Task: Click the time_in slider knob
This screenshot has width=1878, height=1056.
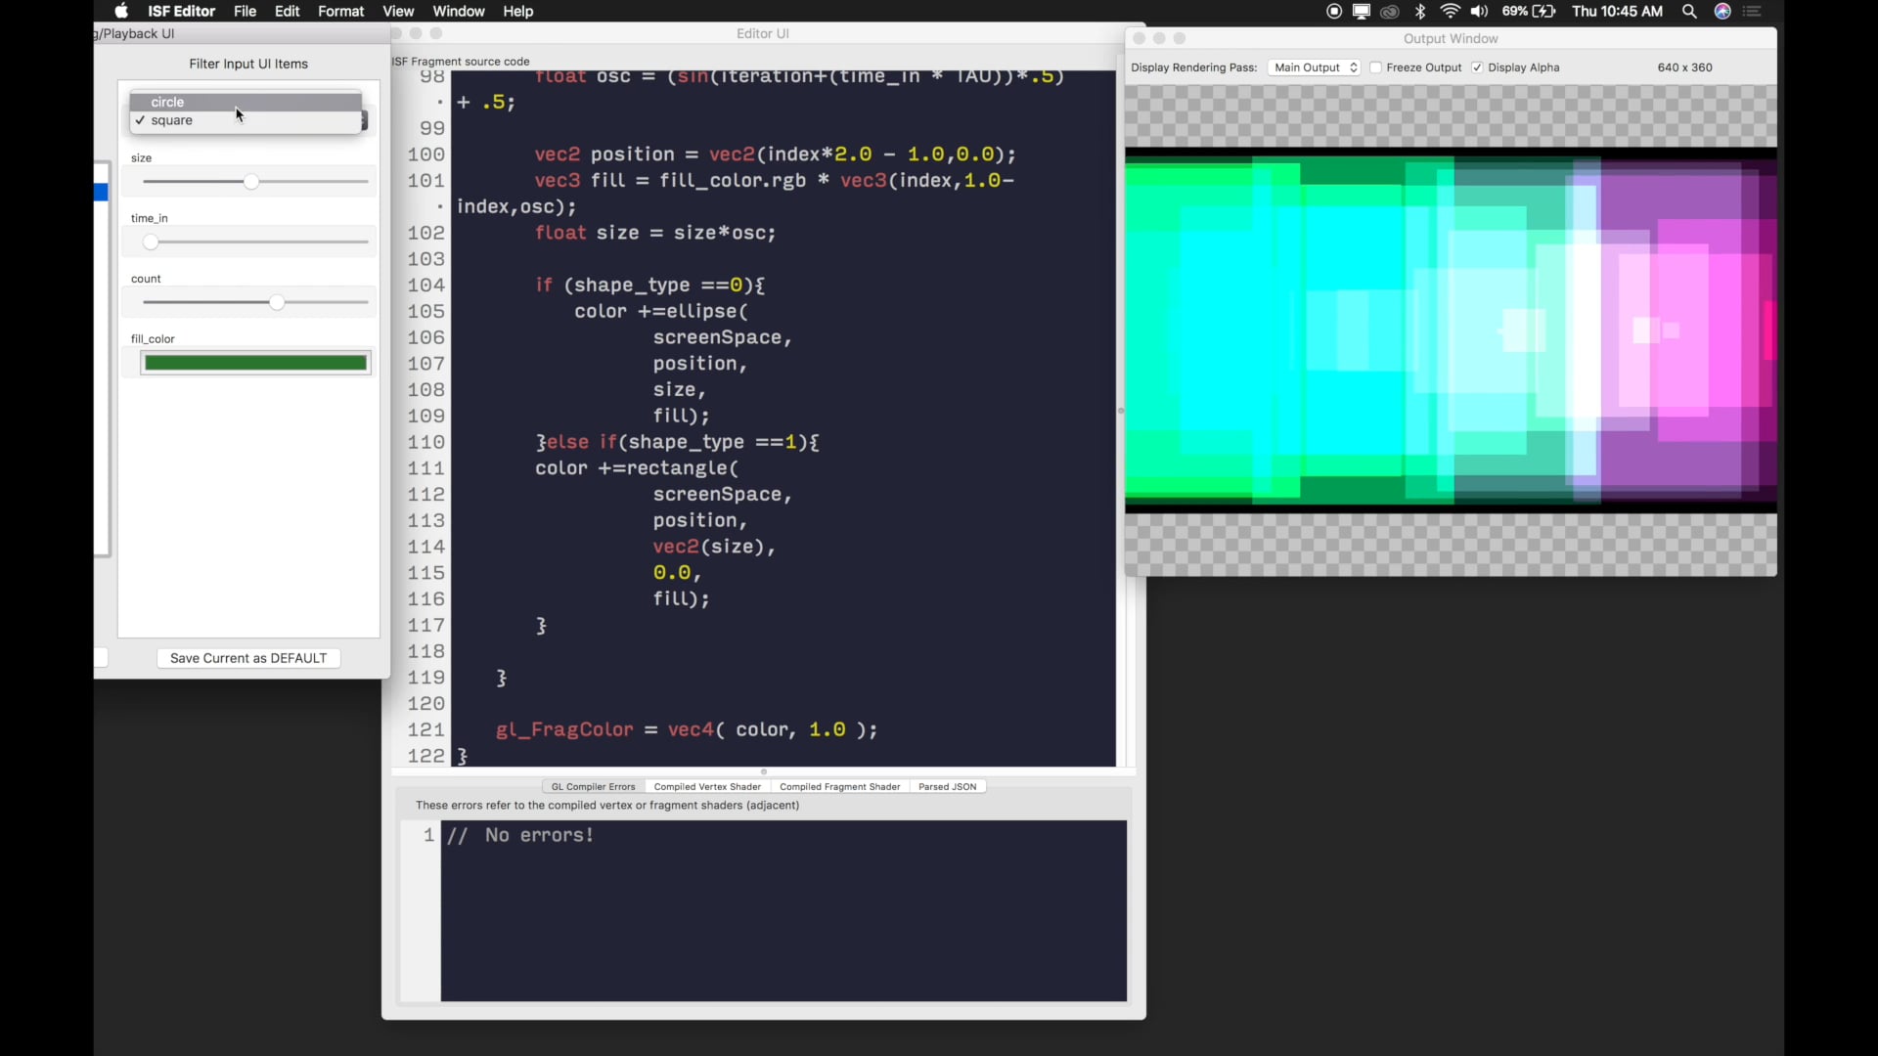Action: 150,242
